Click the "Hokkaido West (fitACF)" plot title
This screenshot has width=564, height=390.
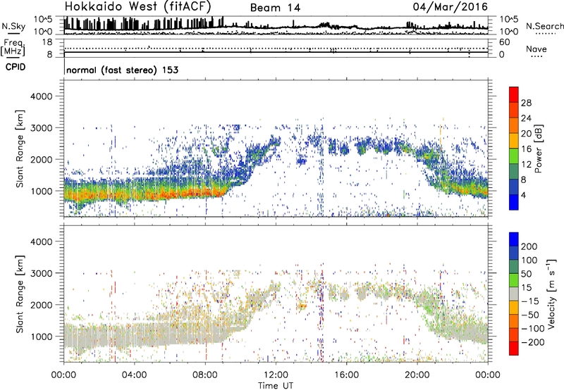(137, 6)
